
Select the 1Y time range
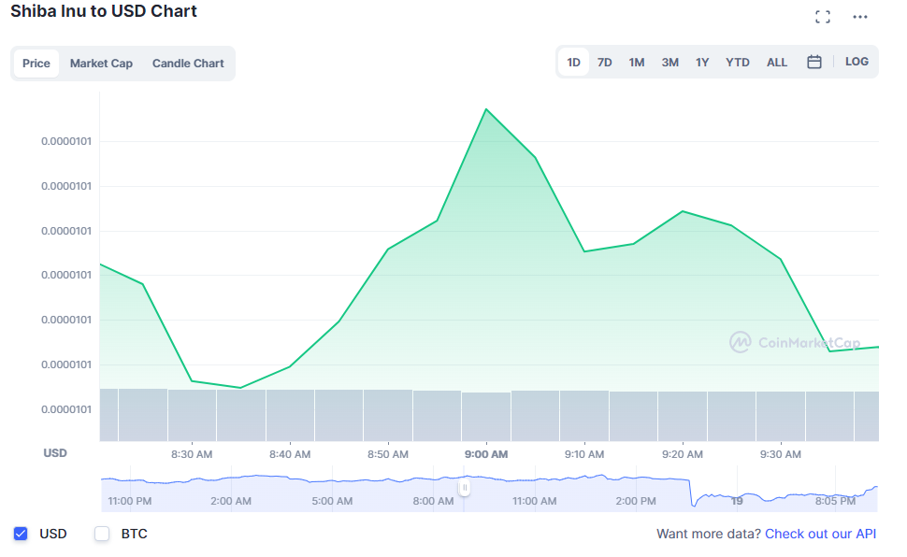702,63
